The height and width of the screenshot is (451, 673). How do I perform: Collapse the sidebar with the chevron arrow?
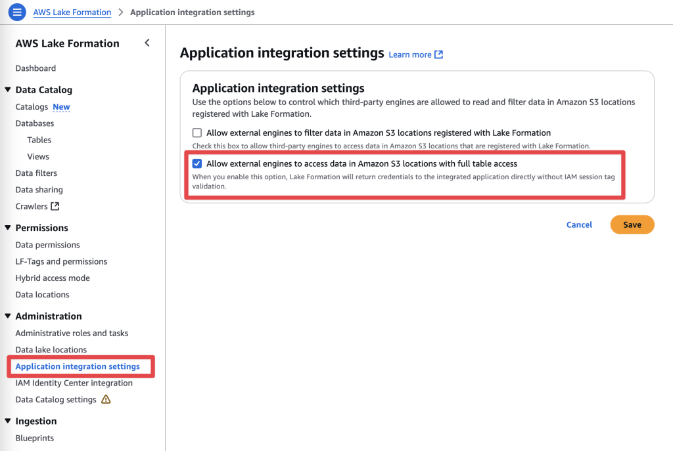pos(147,43)
